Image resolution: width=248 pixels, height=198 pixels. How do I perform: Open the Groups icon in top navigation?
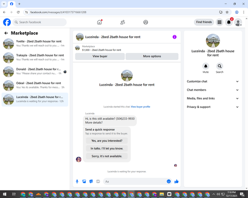(146, 22)
